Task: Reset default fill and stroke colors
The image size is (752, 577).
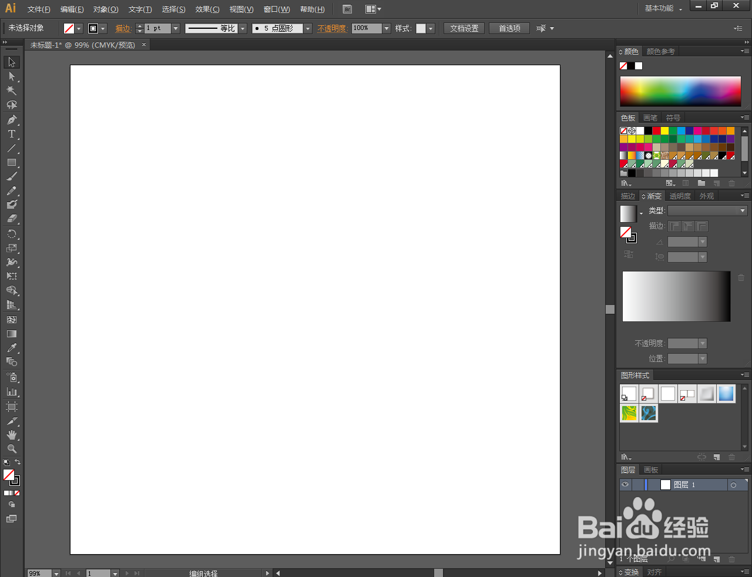Action: tap(6, 462)
